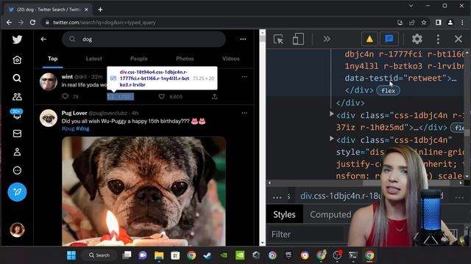Bookmark this page star icon

[424, 23]
